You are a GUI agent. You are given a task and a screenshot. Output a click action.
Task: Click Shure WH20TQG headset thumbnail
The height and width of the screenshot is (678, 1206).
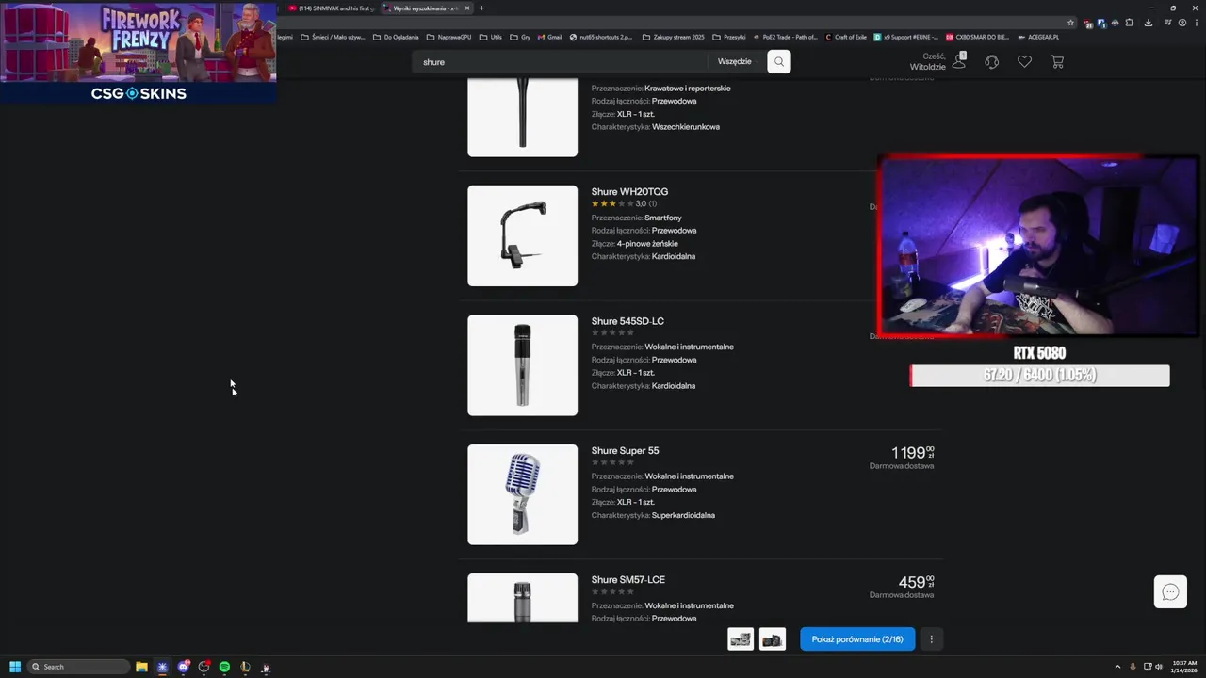pyautogui.click(x=523, y=235)
